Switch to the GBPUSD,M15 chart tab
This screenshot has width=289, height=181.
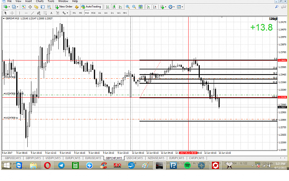(x=13, y=158)
